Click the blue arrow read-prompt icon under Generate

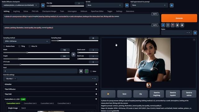tap(163, 25)
